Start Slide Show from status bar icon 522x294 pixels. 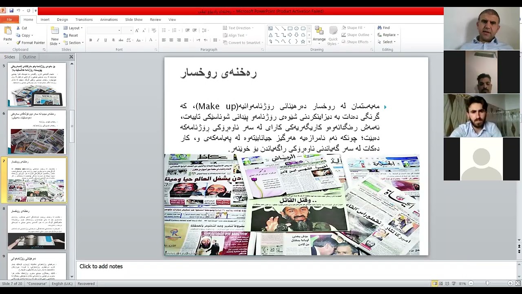(453, 283)
